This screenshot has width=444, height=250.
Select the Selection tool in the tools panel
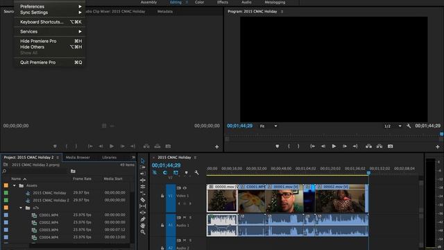(142, 161)
